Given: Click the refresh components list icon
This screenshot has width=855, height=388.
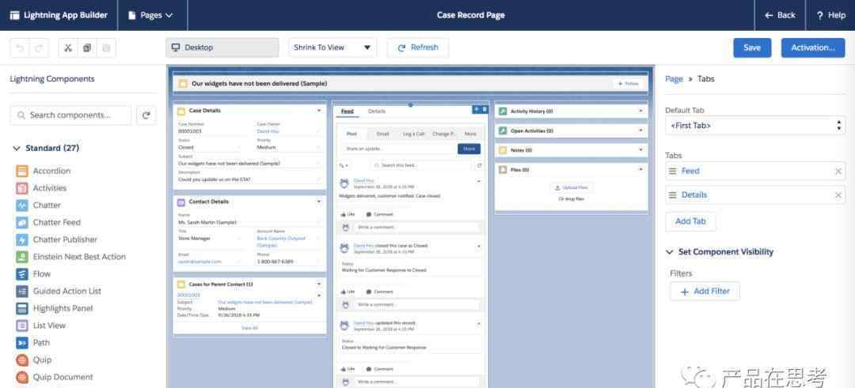Looking at the screenshot, I should (146, 115).
